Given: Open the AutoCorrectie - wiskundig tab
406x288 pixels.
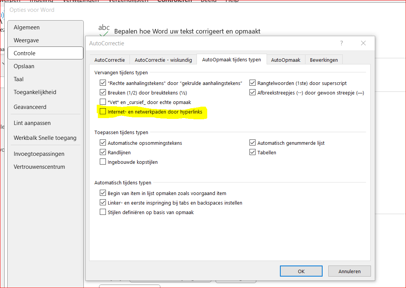Looking at the screenshot, I should click(x=163, y=60).
